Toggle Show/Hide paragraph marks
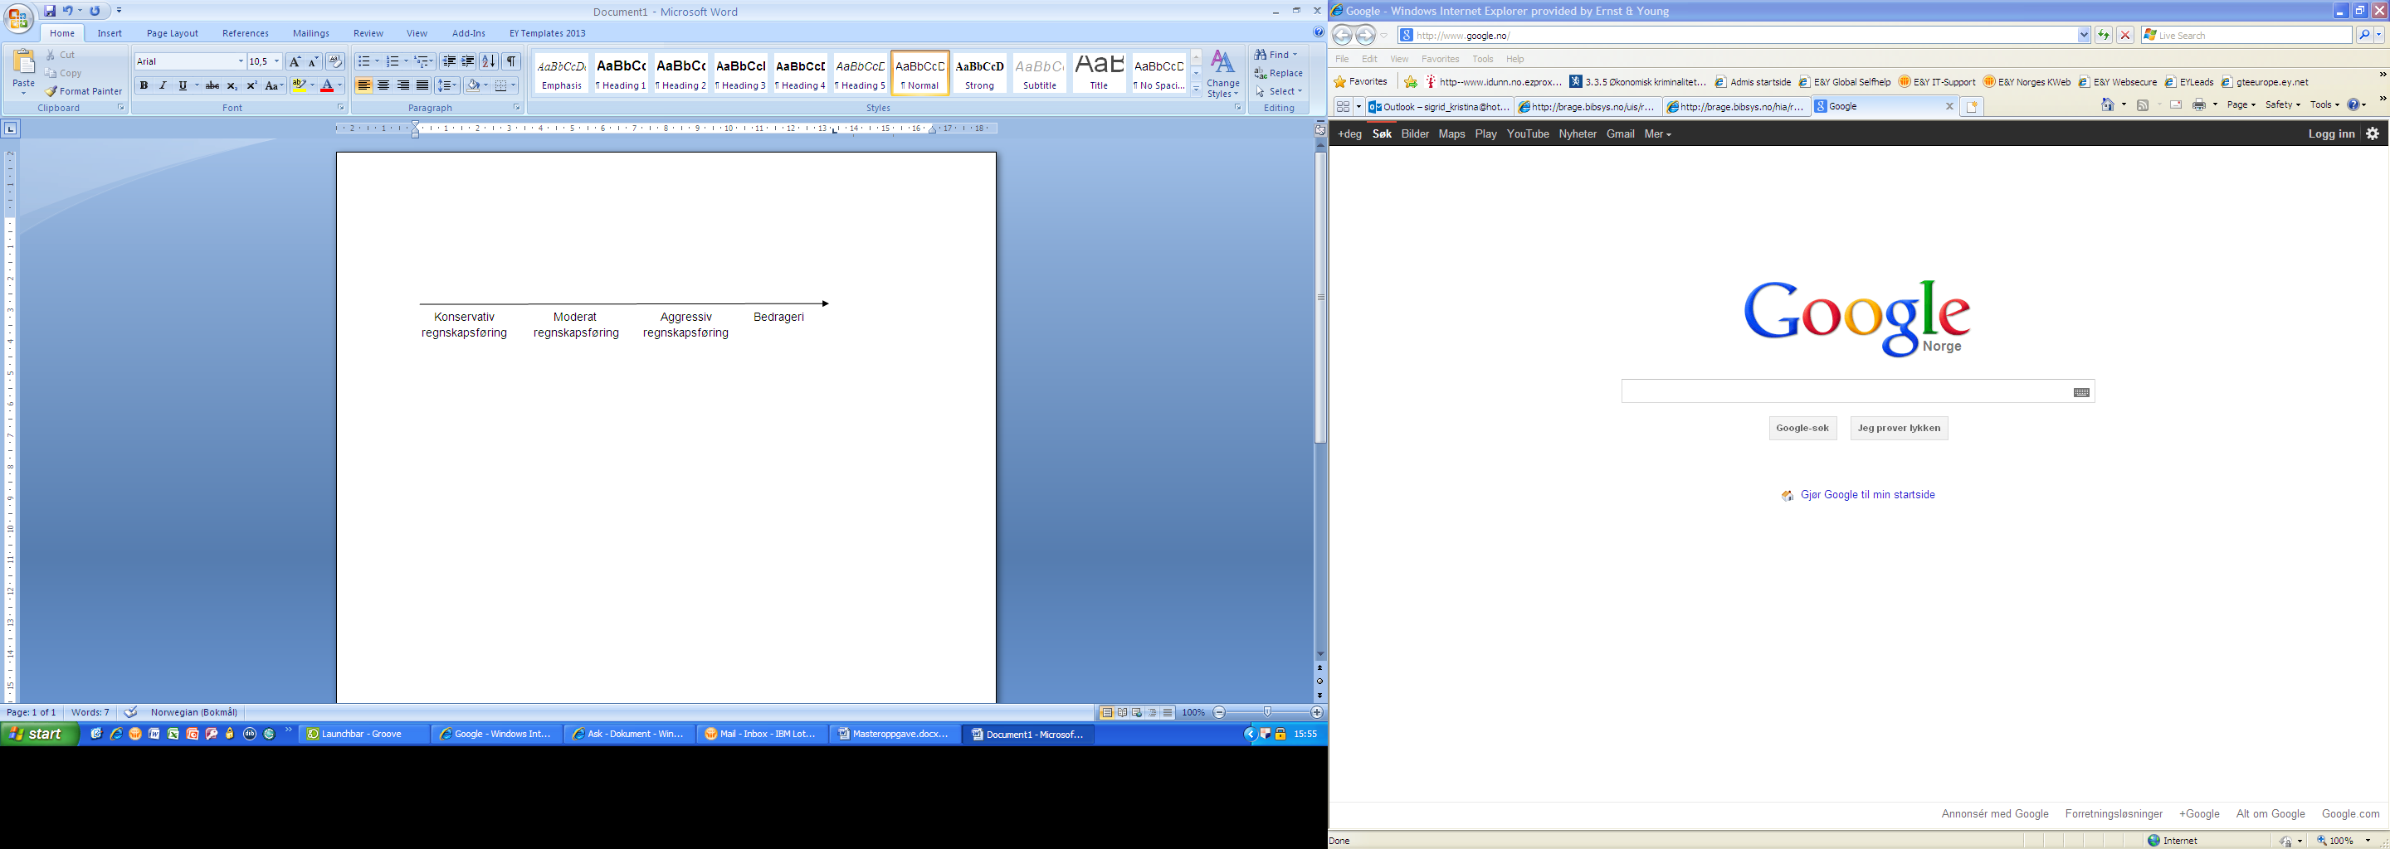The height and width of the screenshot is (849, 2390). click(511, 61)
